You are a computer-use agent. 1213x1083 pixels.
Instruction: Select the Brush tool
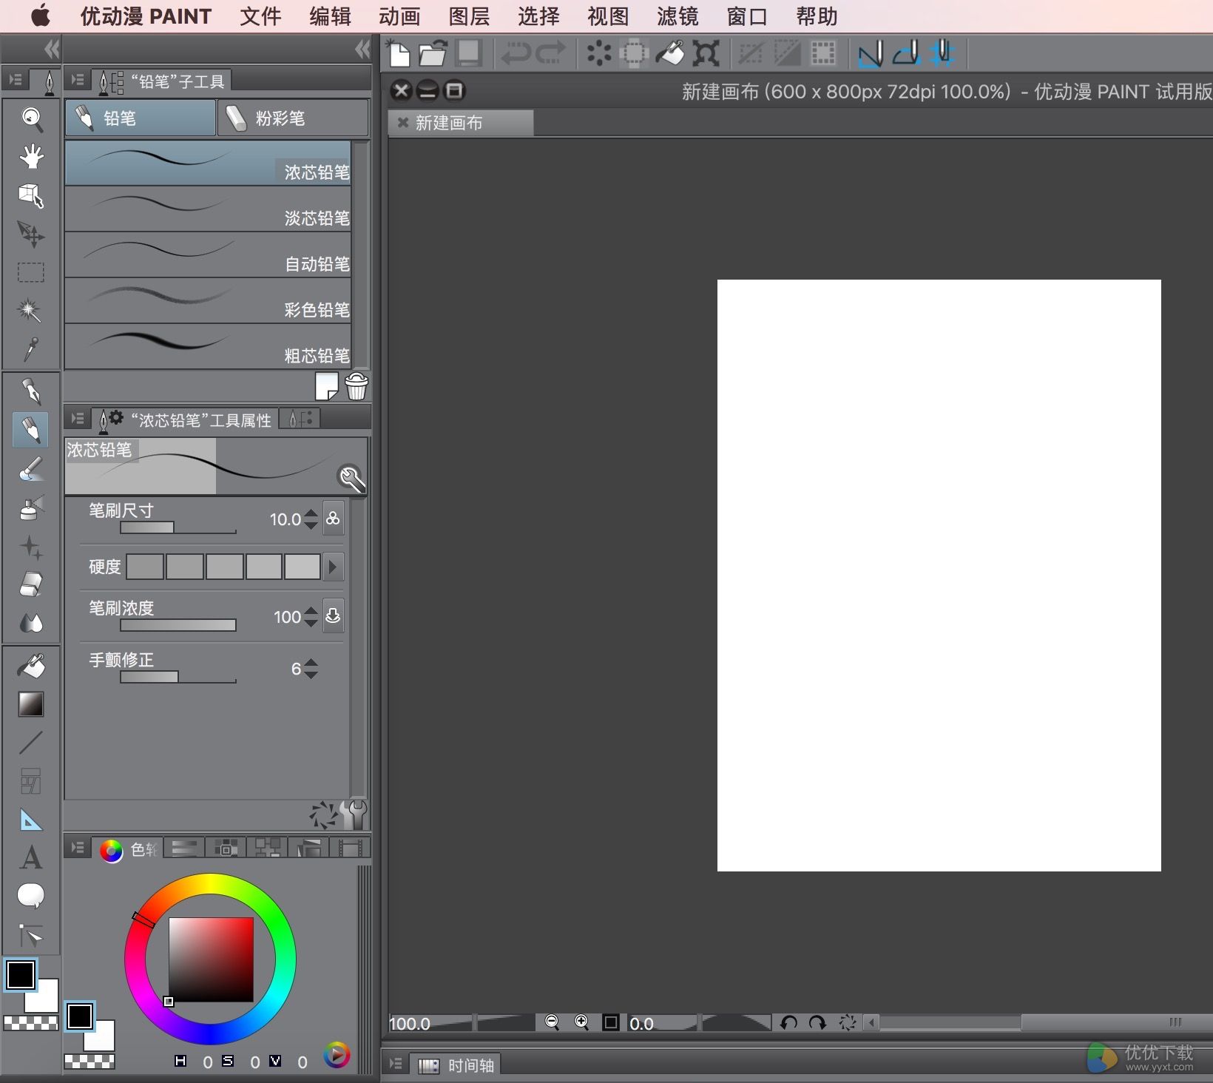(31, 468)
